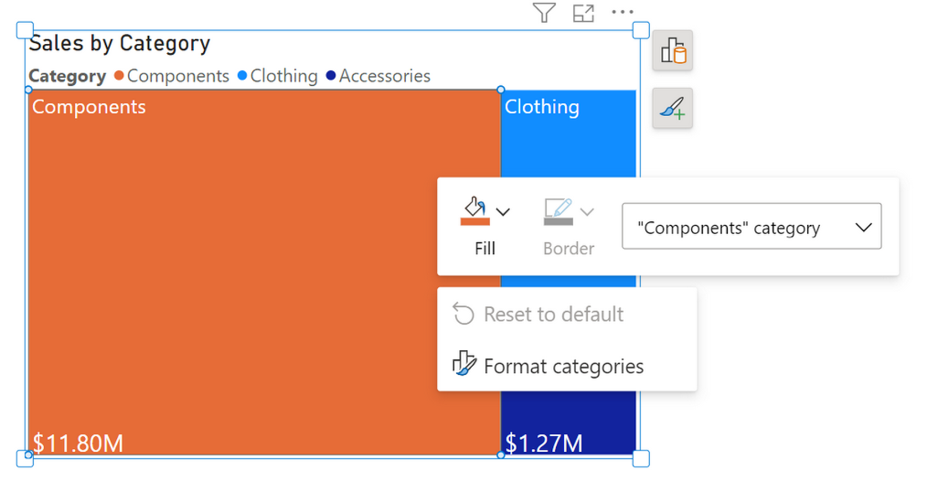Open the visual filter funnel icon

pyautogui.click(x=544, y=12)
